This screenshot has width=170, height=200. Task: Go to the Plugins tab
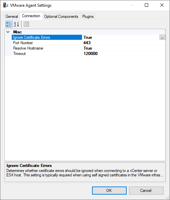pos(88,17)
